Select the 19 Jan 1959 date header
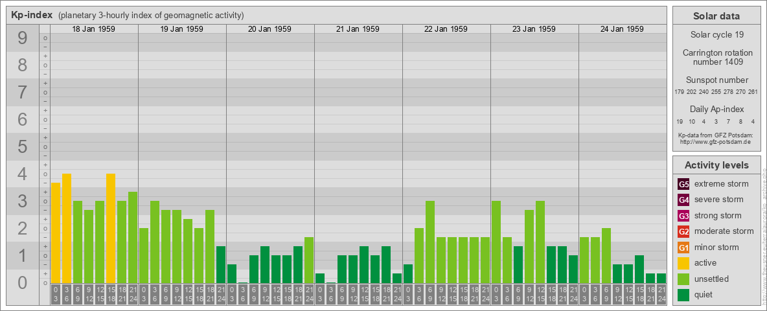This screenshot has height=311, width=767. 181,29
